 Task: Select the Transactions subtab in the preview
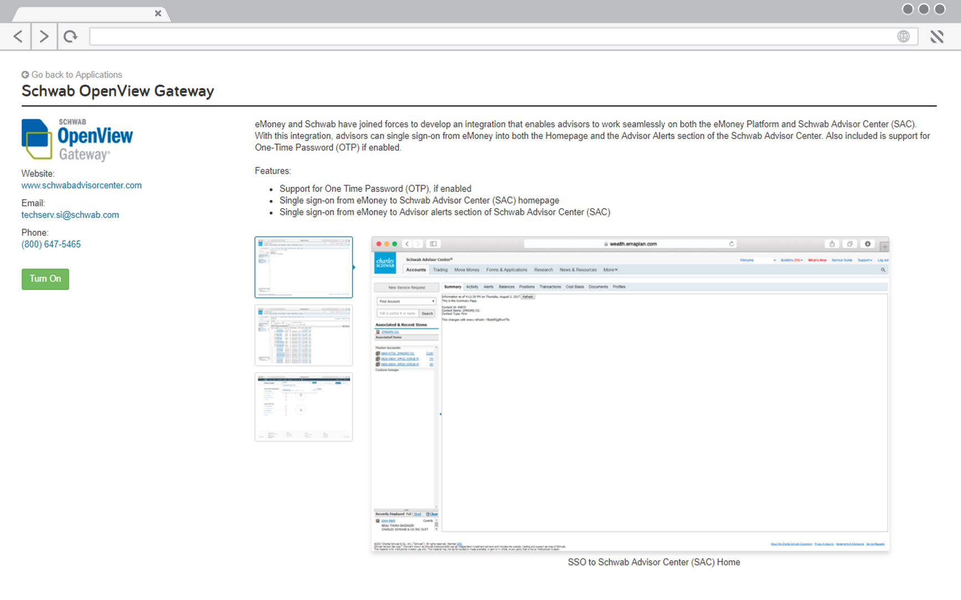pos(550,287)
